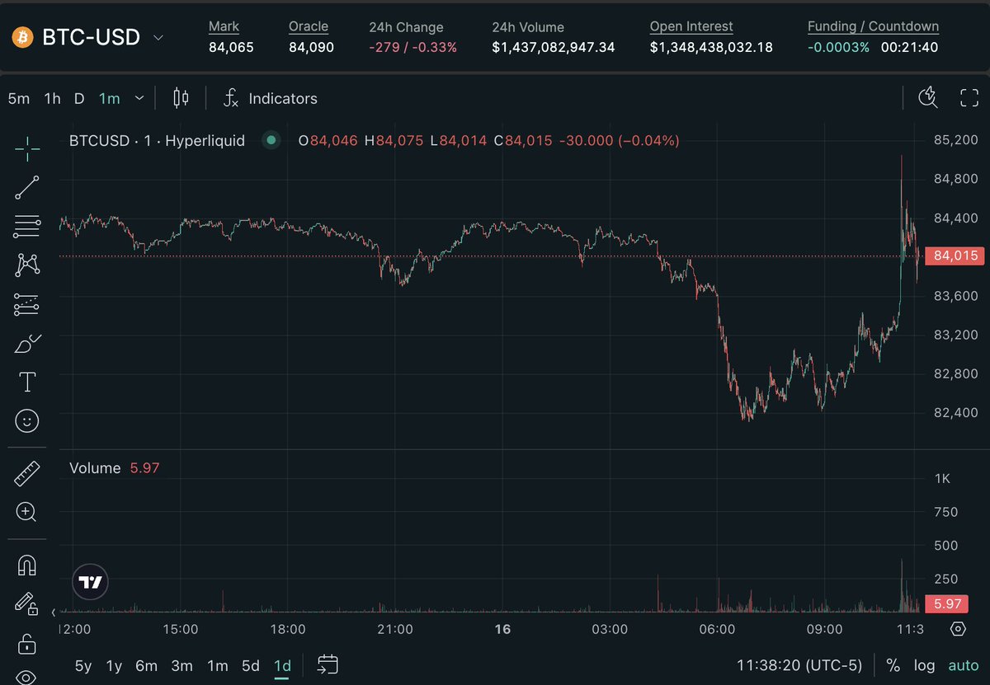Collapse the volume pane left arrow
This screenshot has width=990, height=685.
[x=54, y=612]
